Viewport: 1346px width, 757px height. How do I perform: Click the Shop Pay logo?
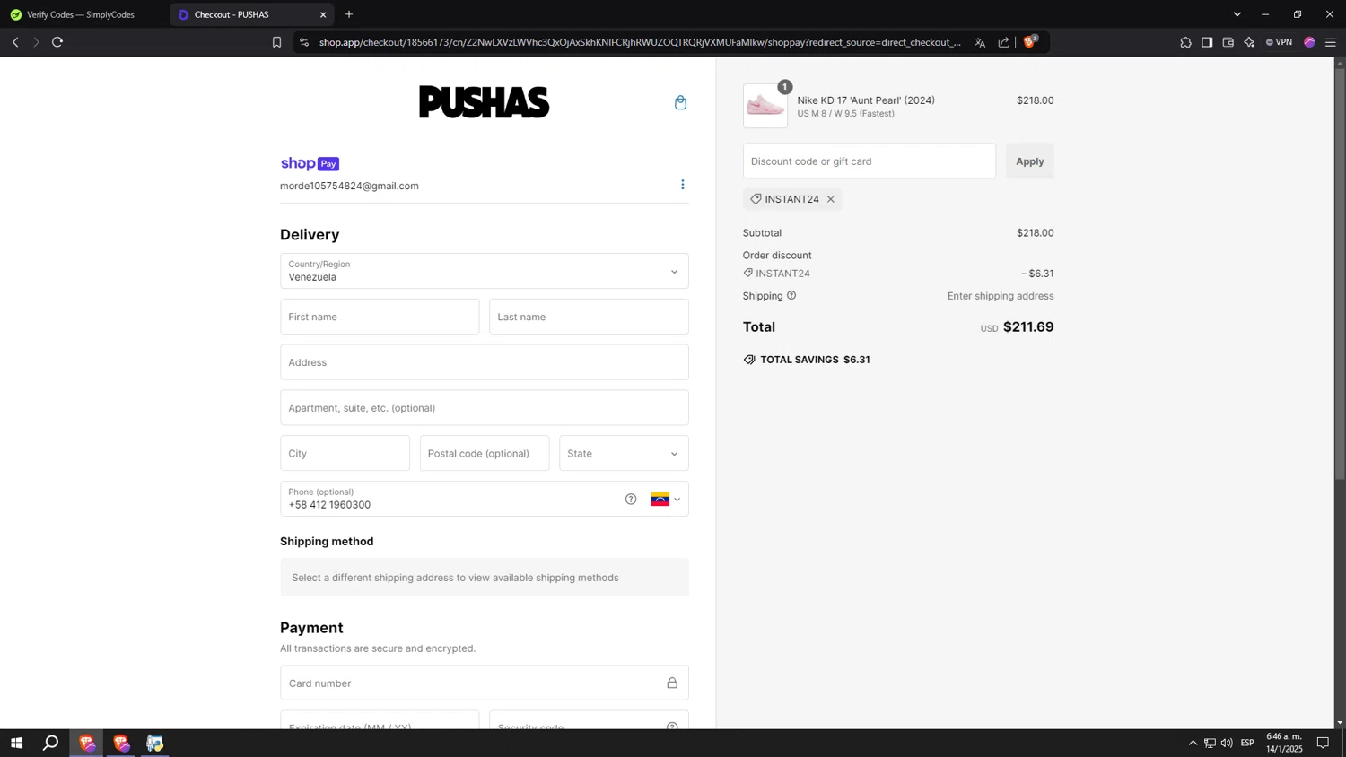[x=310, y=163]
